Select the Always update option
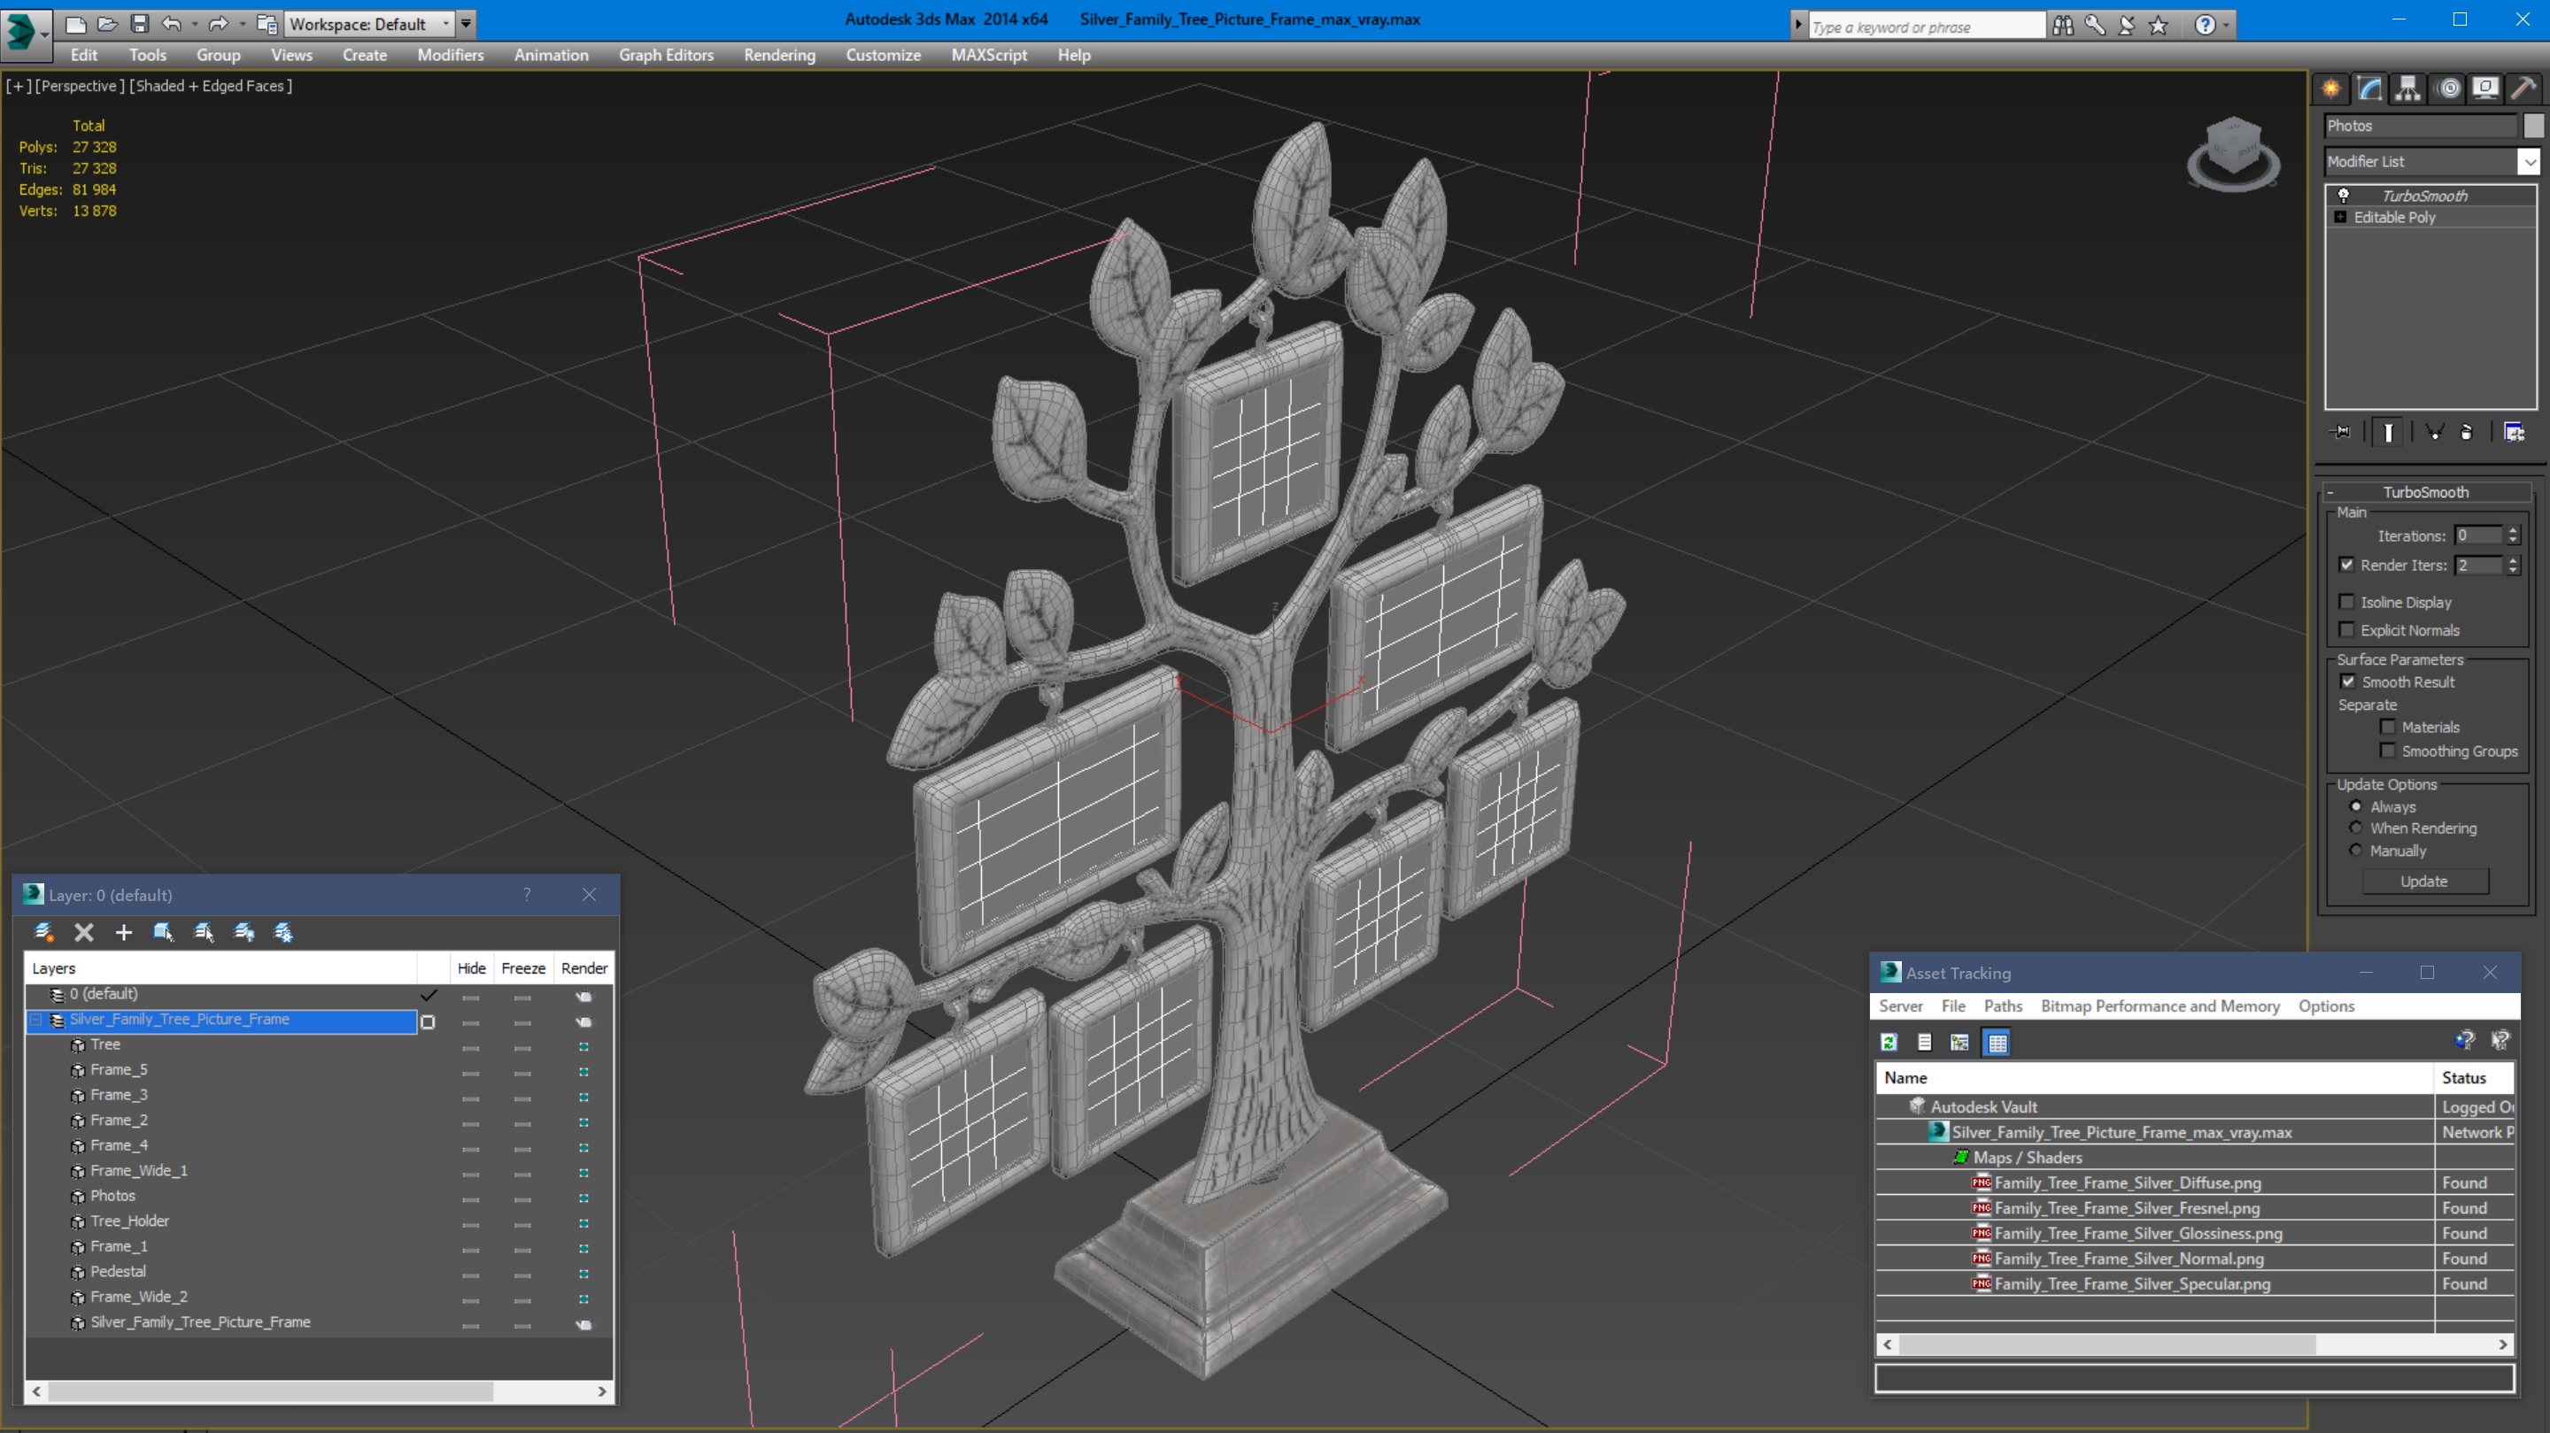The image size is (2550, 1433). click(2356, 806)
